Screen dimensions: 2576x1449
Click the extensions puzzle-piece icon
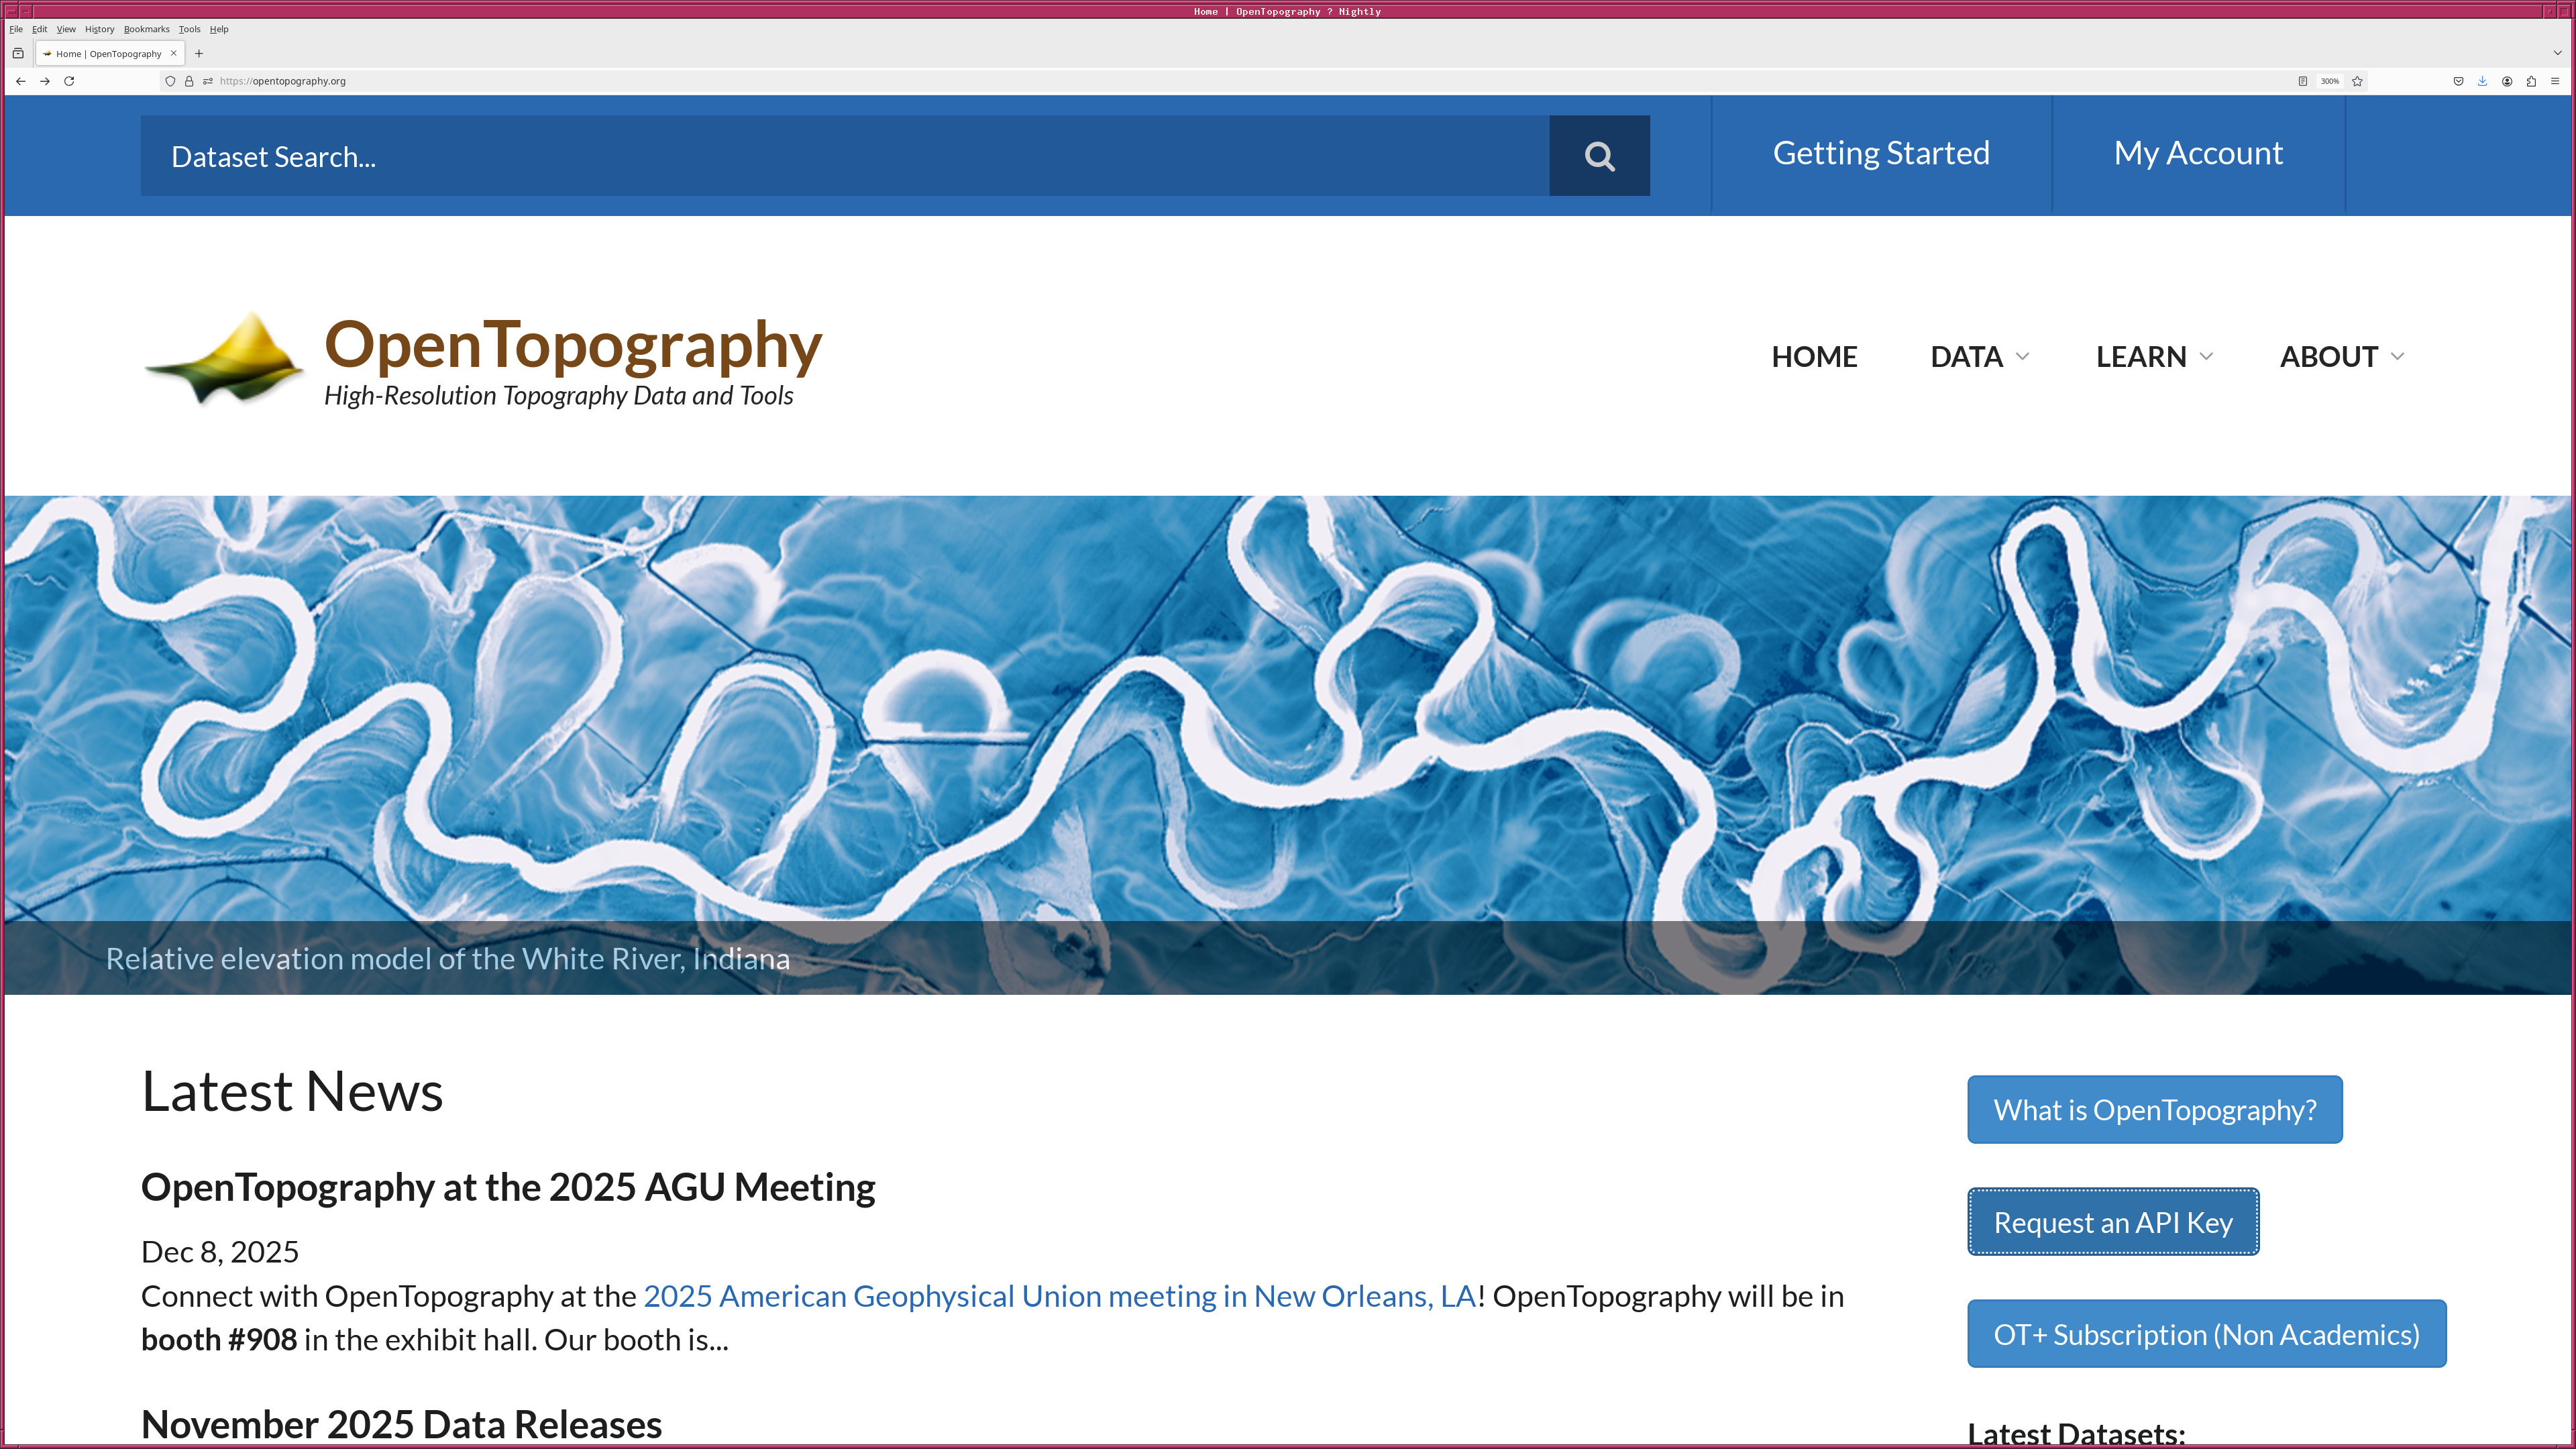pos(2532,81)
